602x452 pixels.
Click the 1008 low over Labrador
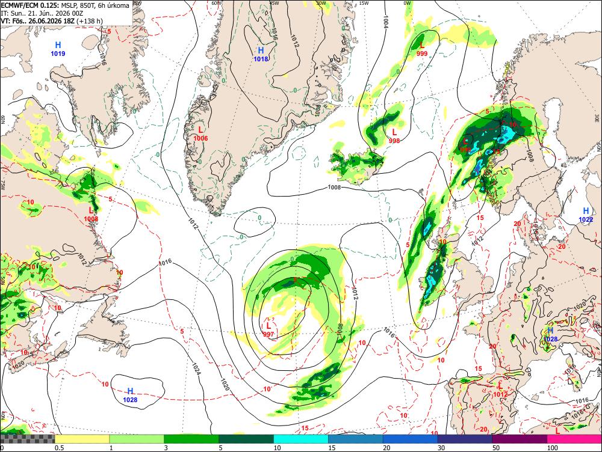[91, 215]
